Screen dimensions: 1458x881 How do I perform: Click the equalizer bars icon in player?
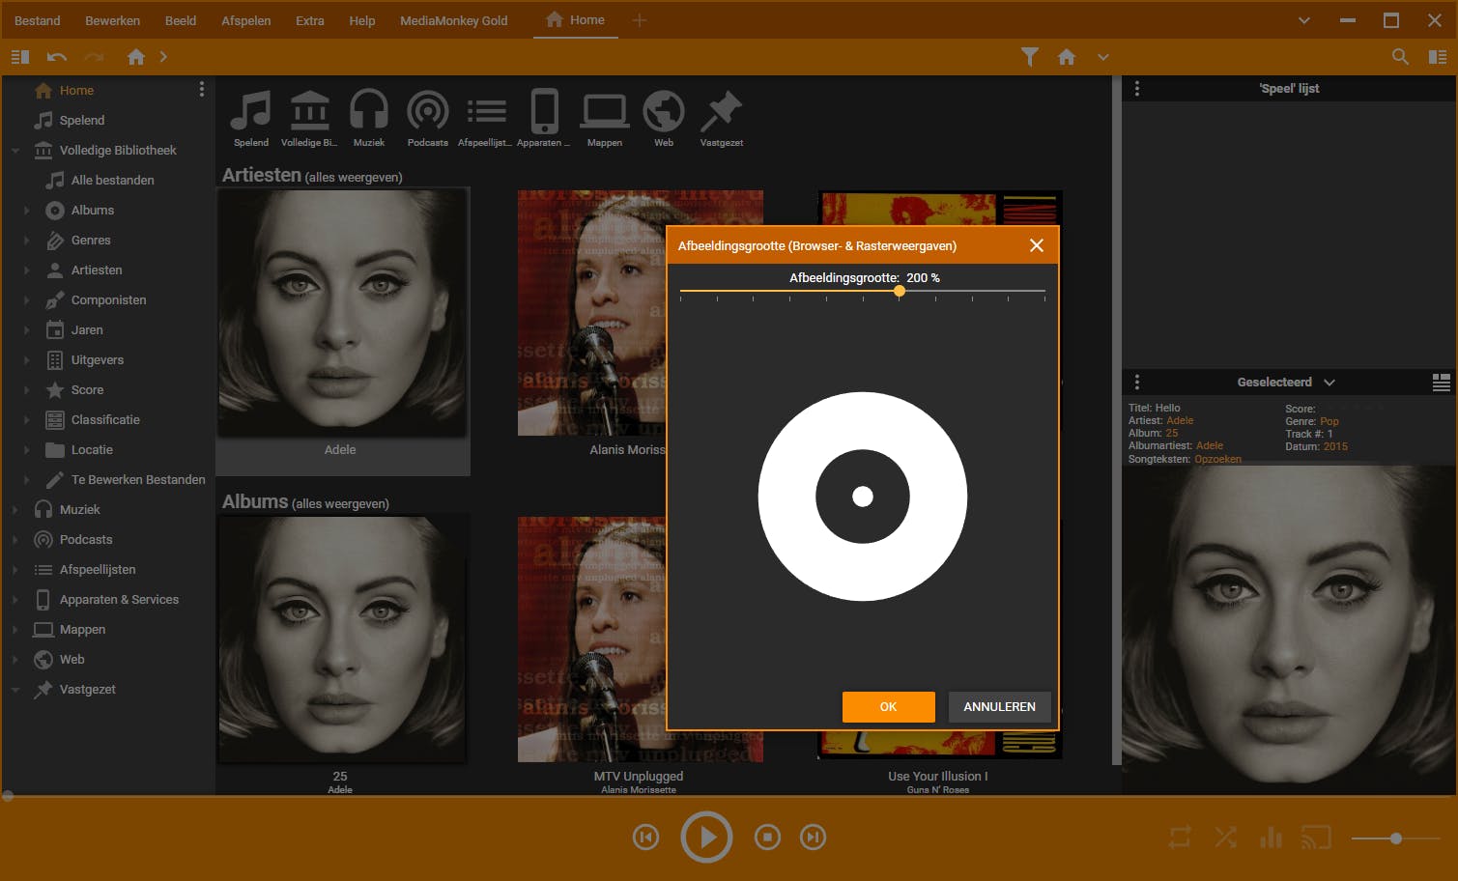(x=1271, y=837)
